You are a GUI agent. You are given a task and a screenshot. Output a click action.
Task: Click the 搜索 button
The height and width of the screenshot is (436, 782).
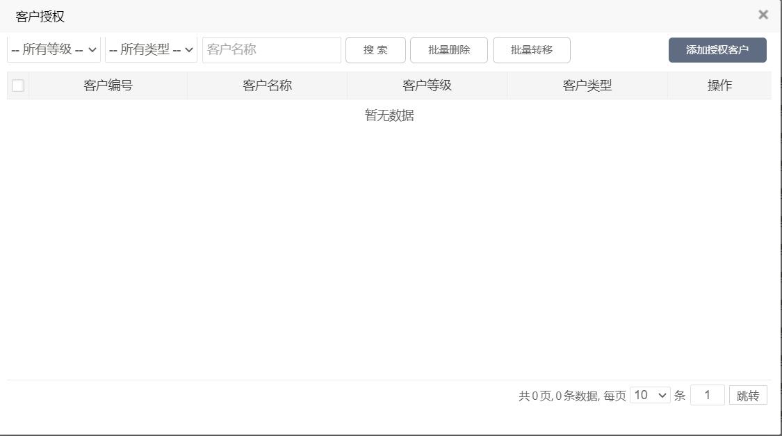pos(375,50)
